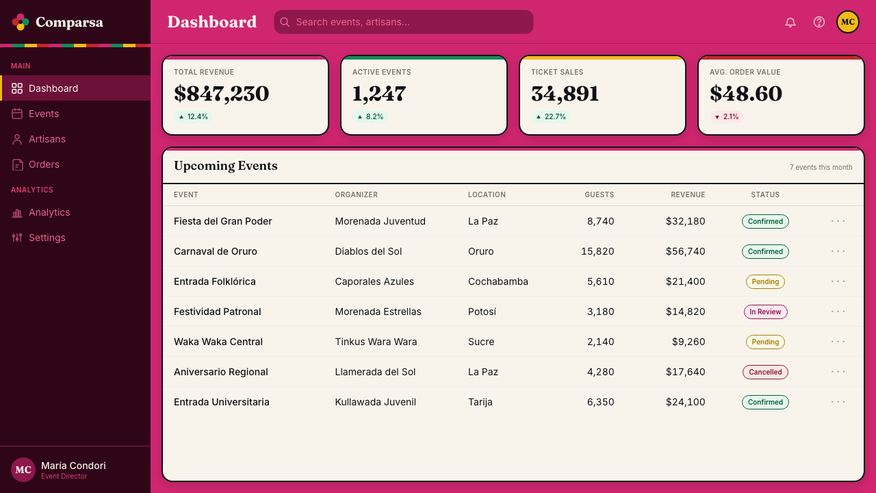Click the In Review status badge
876x493 pixels.
(765, 312)
